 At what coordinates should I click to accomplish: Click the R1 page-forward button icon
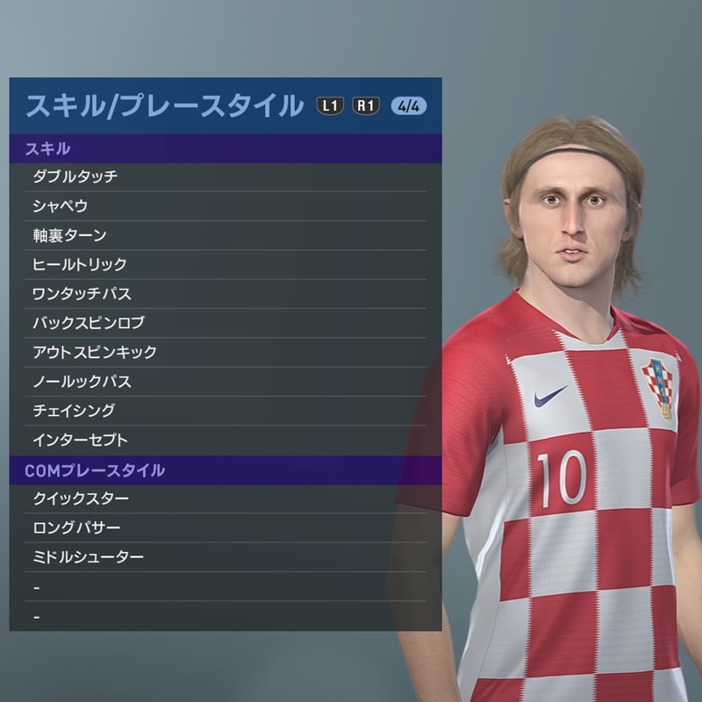(x=366, y=106)
